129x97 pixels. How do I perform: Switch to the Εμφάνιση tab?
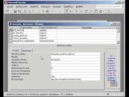point(27,51)
